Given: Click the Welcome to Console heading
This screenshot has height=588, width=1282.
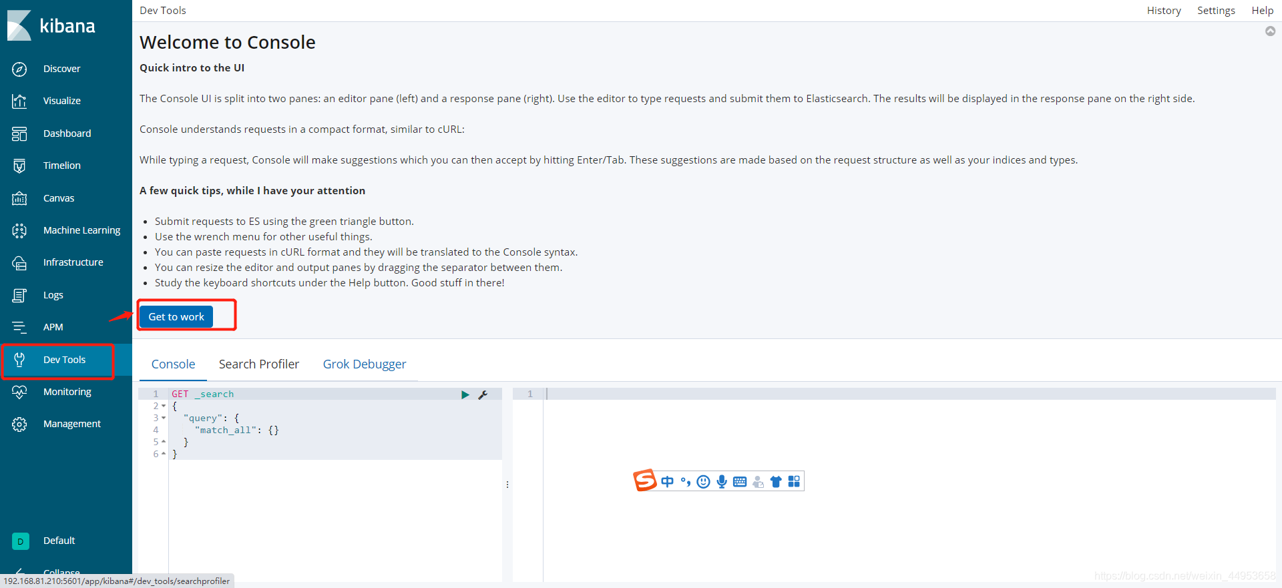Looking at the screenshot, I should (228, 42).
